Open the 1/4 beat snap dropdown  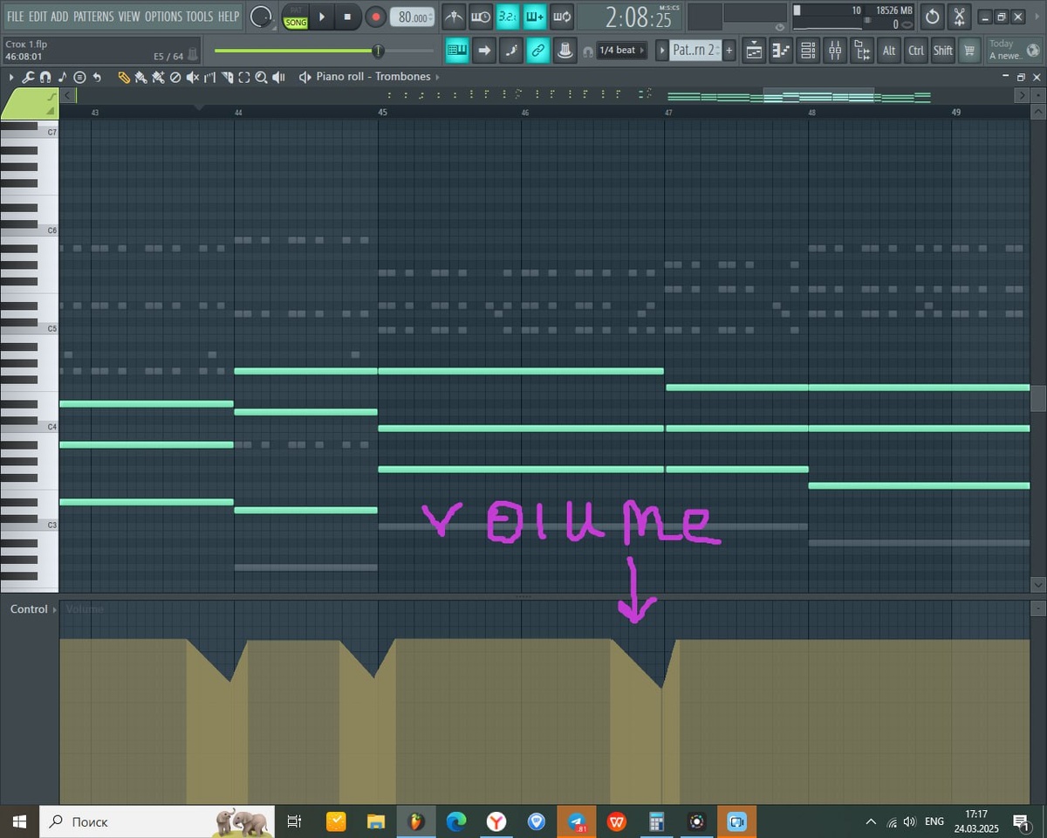pos(622,51)
